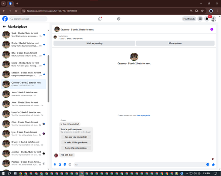Open the tab search dropdown arrow
Image resolution: width=221 pixels, height=176 pixels.
click(4, 4)
